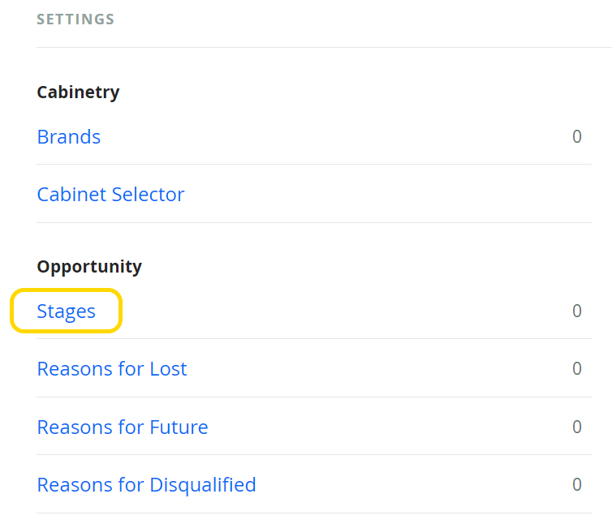The image size is (612, 524).
Task: Select the Reasons for Future link
Action: click(x=123, y=427)
